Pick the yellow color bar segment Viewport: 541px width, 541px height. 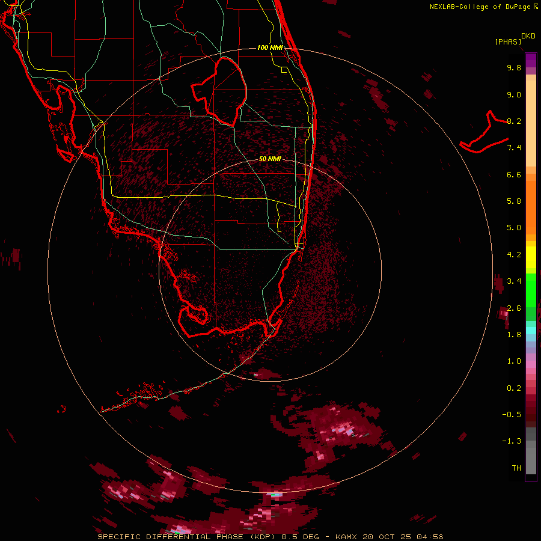pyautogui.click(x=531, y=257)
